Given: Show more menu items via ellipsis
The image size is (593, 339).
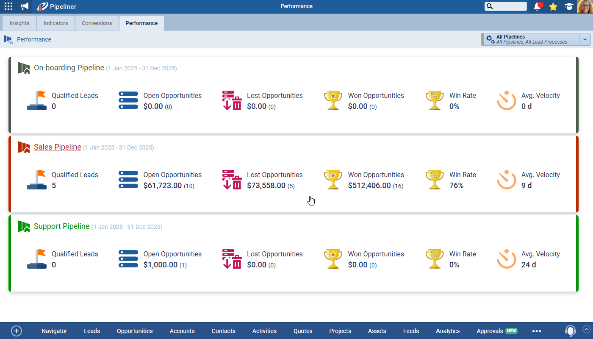Looking at the screenshot, I should point(537,331).
